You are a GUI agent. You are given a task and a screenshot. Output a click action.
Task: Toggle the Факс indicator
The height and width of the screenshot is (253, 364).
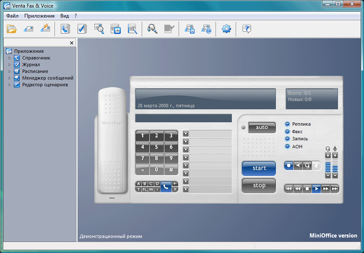[288, 132]
